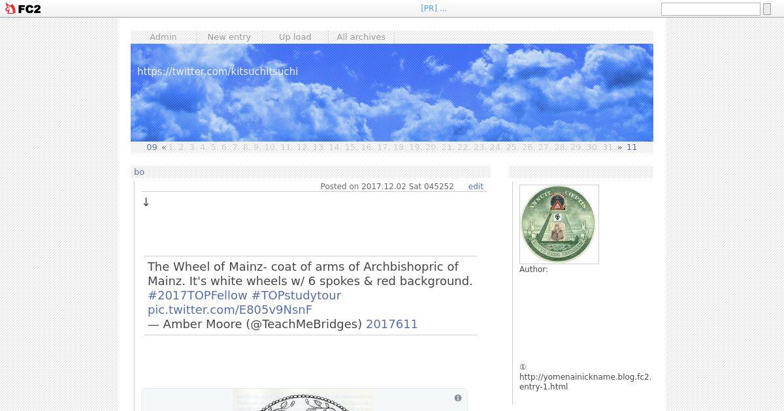
Task: Go to next month 11 in the calendar
Action: tap(632, 147)
